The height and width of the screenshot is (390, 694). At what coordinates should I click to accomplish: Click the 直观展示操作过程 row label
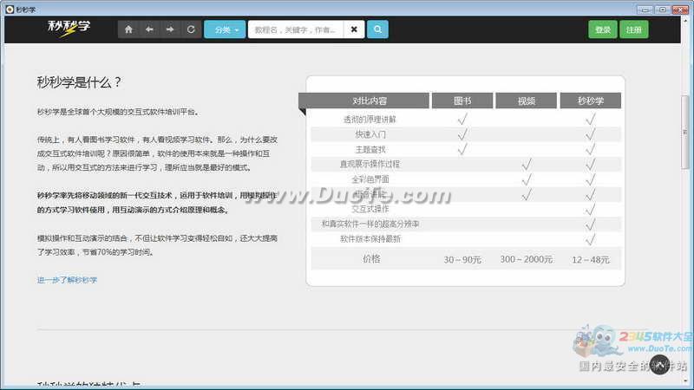(x=370, y=164)
